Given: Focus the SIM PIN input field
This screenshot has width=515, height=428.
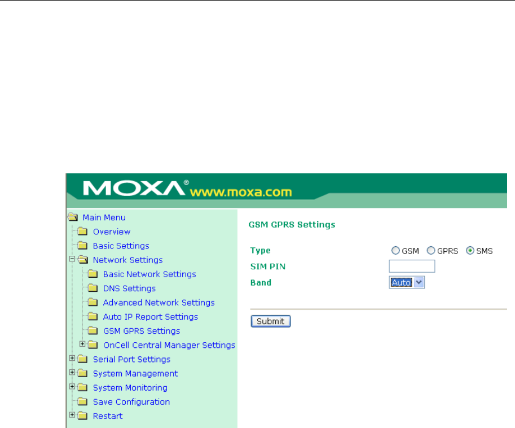Looking at the screenshot, I should coord(412,266).
